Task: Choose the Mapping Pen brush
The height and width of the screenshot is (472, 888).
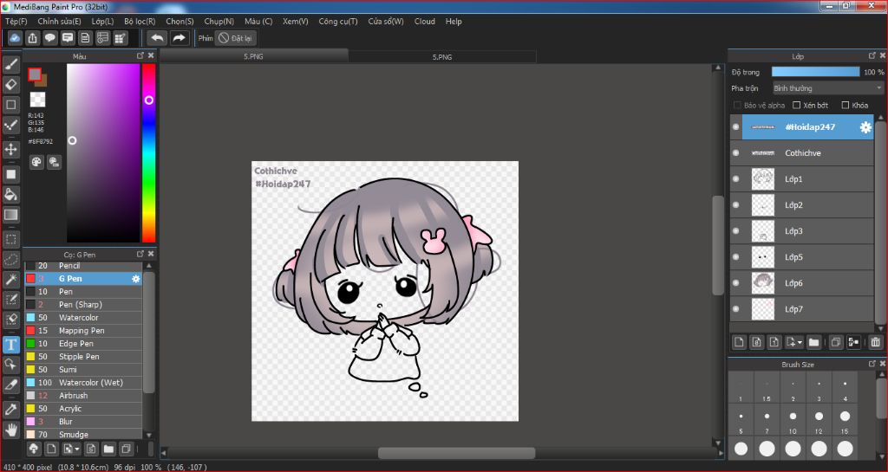Action: pos(82,331)
